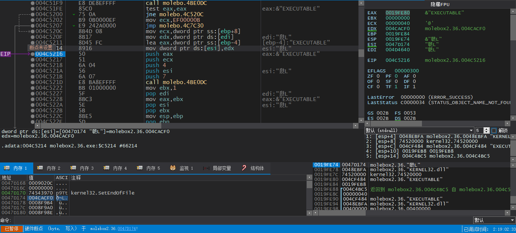This screenshot has width=516, height=233.
Task: Open the 默认 (stdcall) calling convention dropdown
Action: (419, 130)
